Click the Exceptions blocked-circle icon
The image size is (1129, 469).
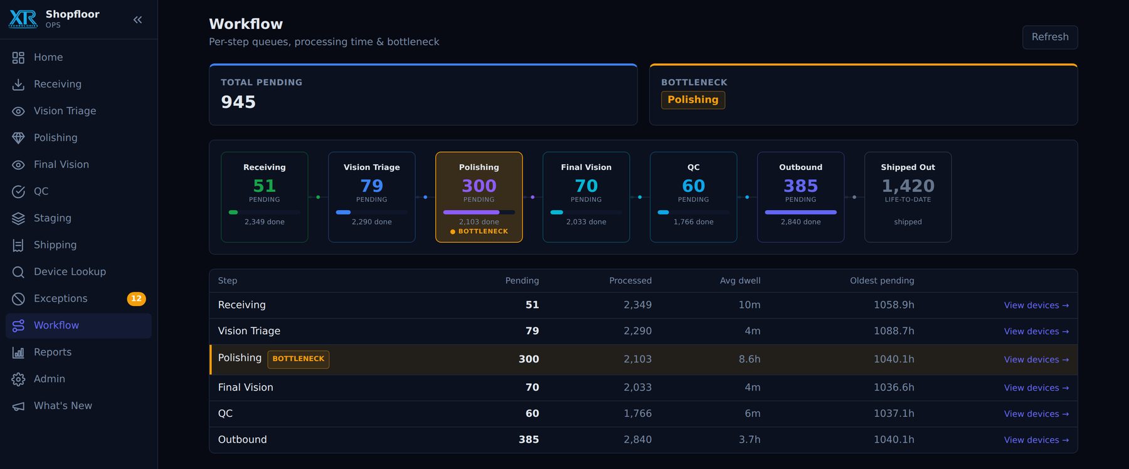(x=18, y=298)
